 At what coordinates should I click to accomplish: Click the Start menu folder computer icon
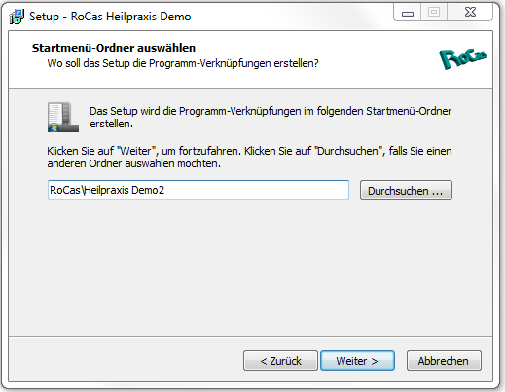(x=63, y=117)
